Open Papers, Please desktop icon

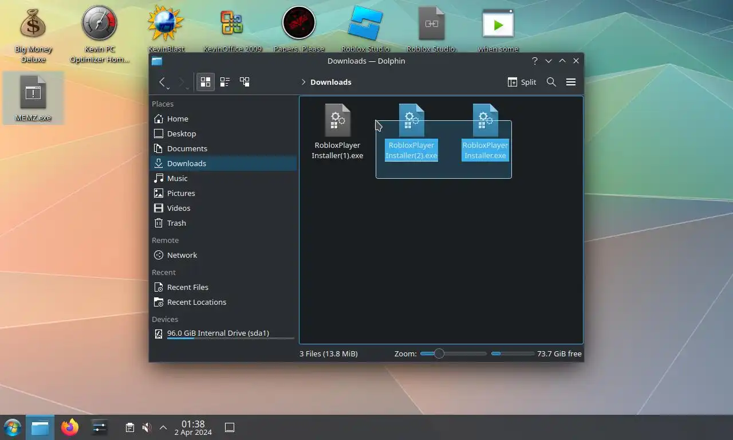pyautogui.click(x=299, y=30)
